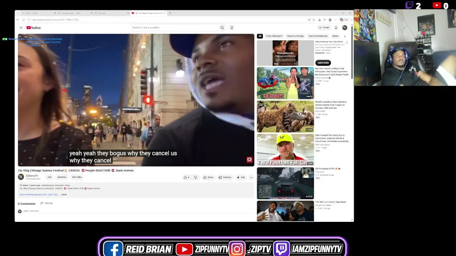456x256 pixels.
Task: Show more filter chips with the right chevron
Action: point(344,36)
